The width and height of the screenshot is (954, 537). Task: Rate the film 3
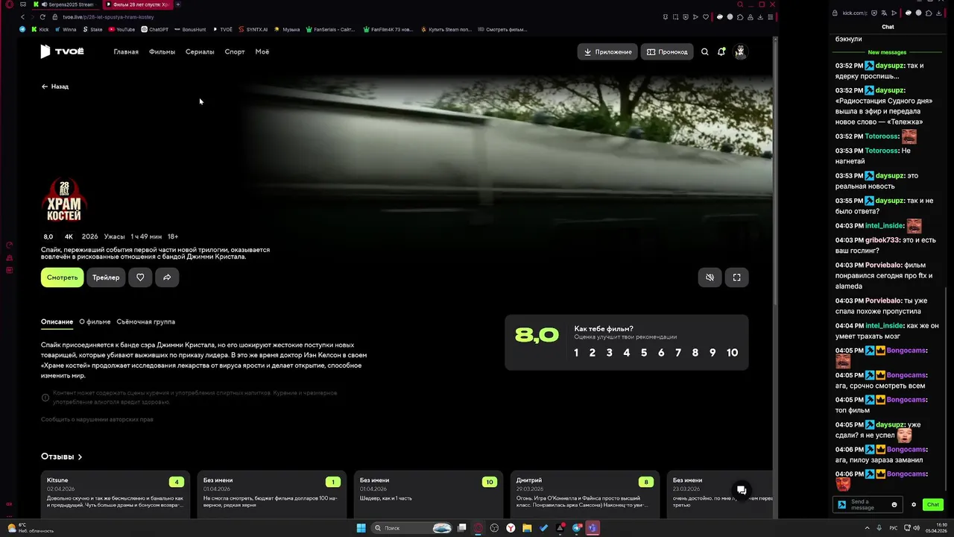(x=609, y=353)
